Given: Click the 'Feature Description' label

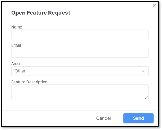Looking at the screenshot, I should tap(29, 82).
